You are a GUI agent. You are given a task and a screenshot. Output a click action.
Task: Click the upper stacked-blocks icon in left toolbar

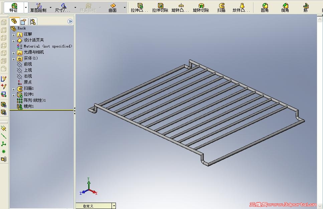pyautogui.click(x=4, y=105)
